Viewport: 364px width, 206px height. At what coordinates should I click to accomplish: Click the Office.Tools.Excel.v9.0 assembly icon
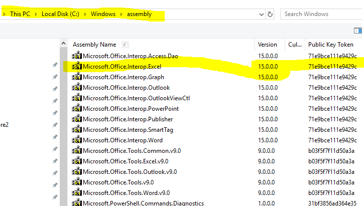pyautogui.click(x=77, y=161)
